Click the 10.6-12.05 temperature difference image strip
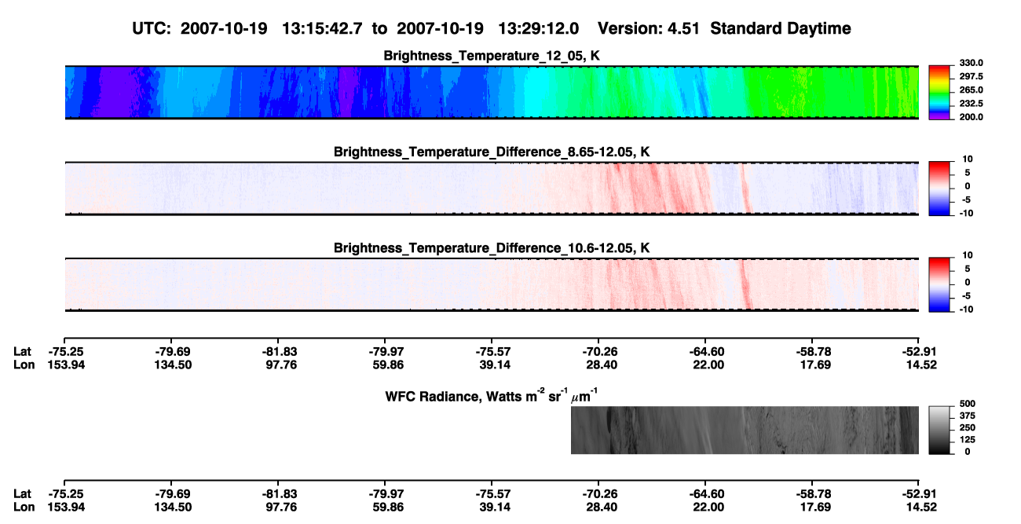1021x524 pixels. point(492,284)
